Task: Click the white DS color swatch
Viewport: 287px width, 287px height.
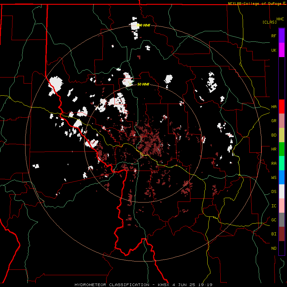Action: 282,191
